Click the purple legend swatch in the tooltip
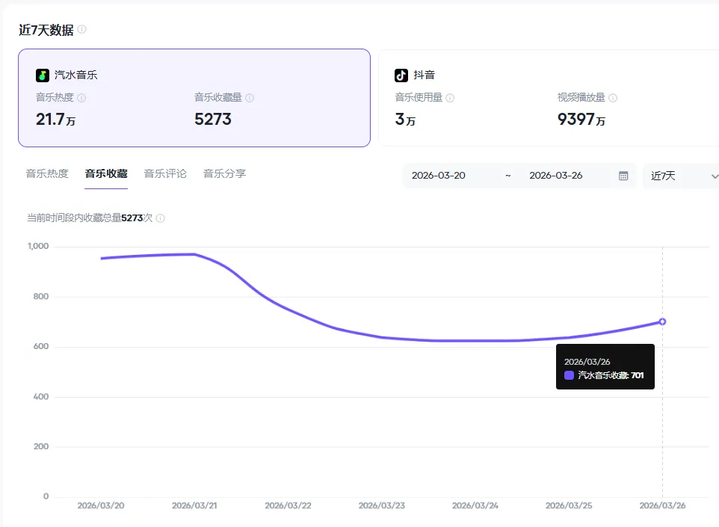This screenshot has height=527, width=719. [x=568, y=375]
